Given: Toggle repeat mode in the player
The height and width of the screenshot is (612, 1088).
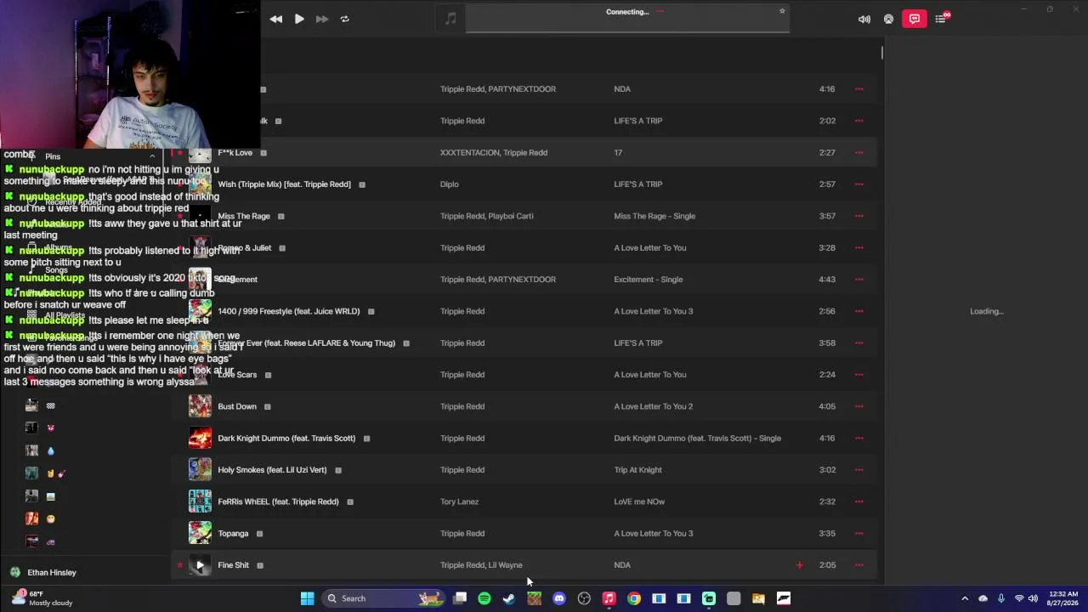Looking at the screenshot, I should coord(344,19).
